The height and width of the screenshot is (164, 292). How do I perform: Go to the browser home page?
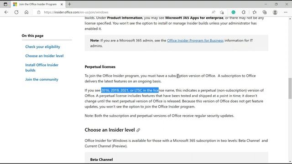[x=26, y=12]
